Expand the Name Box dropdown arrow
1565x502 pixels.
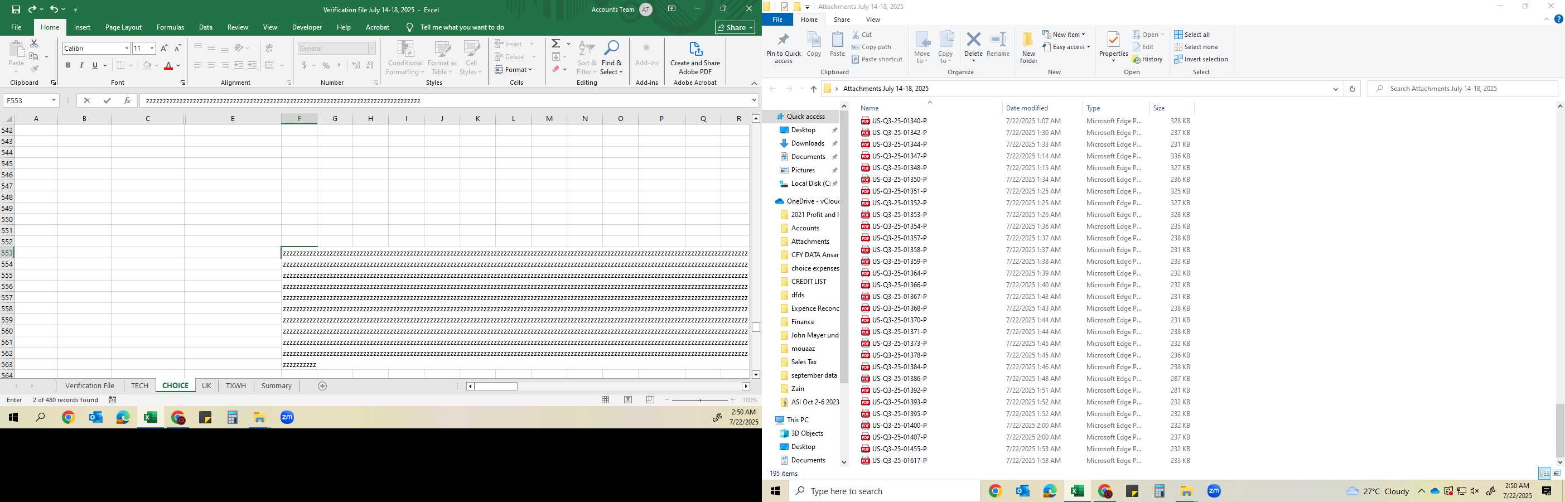coord(54,100)
